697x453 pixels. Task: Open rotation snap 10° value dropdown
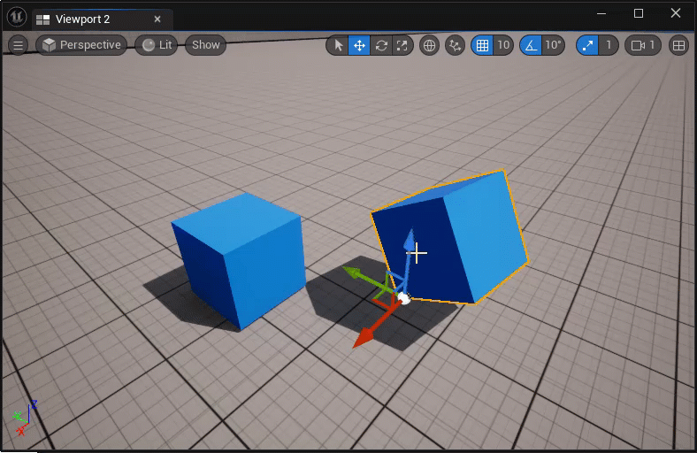553,45
